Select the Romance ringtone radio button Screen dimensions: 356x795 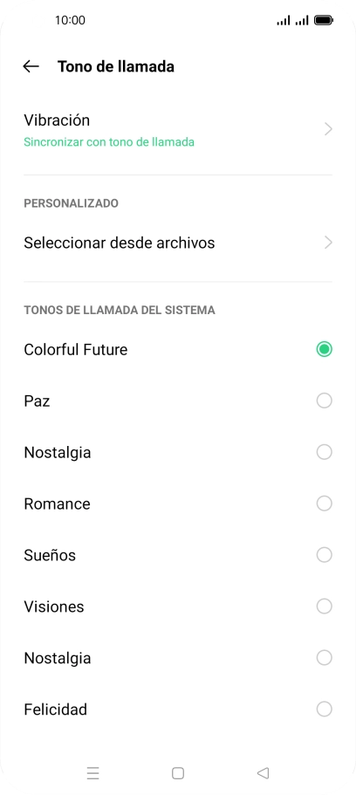(x=324, y=504)
